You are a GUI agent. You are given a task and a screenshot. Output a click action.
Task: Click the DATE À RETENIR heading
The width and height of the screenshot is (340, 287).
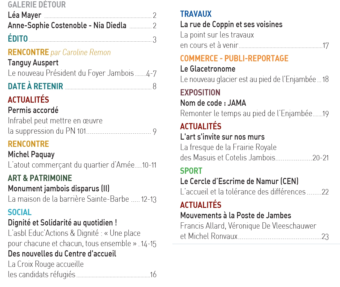tap(35, 86)
